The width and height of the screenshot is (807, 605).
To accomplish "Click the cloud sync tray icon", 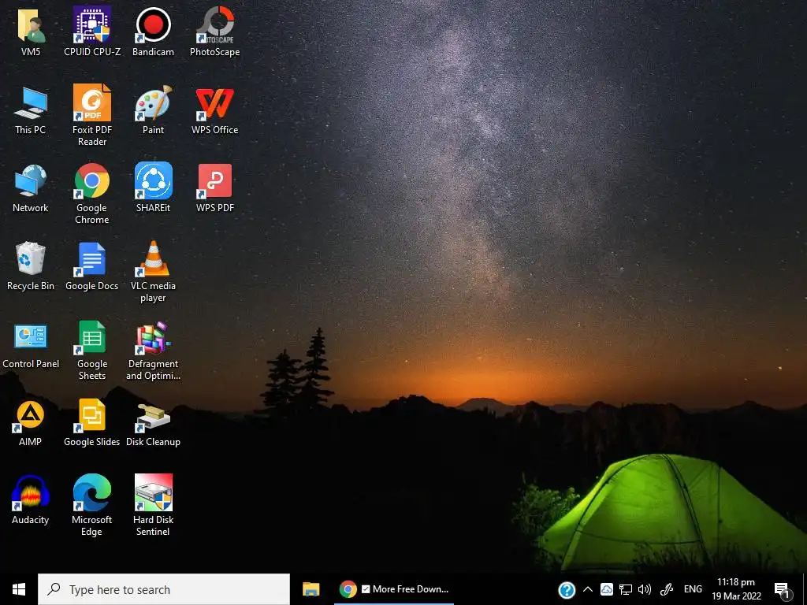I will coord(607,589).
